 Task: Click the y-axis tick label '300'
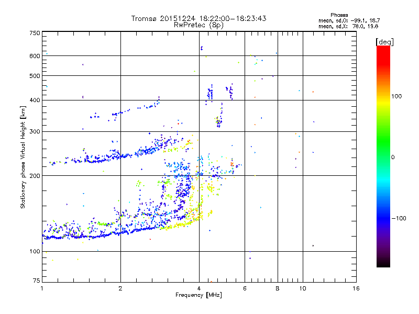[x=35, y=131]
